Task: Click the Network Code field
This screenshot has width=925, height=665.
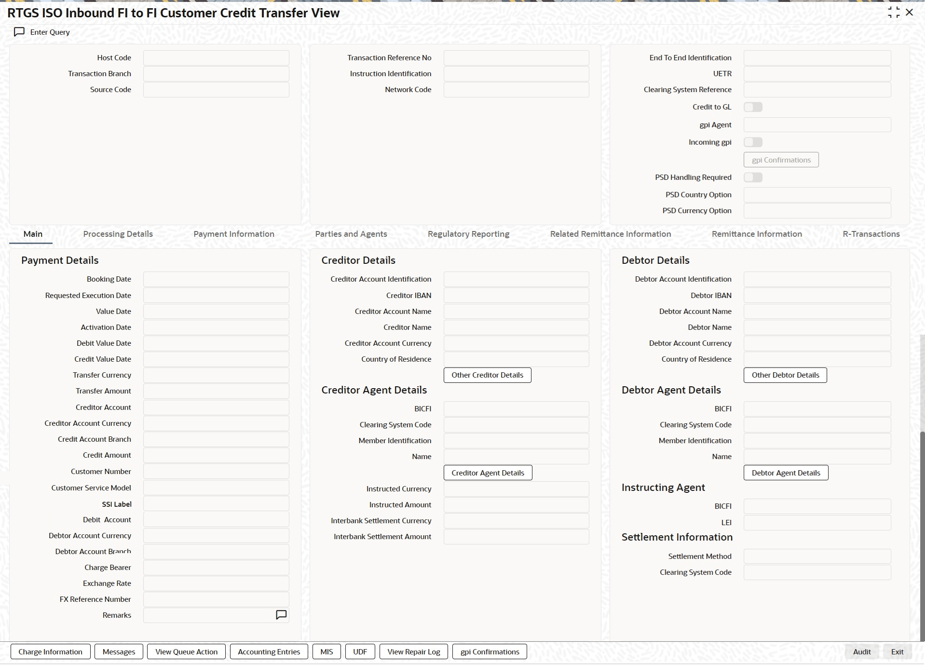Action: click(516, 90)
